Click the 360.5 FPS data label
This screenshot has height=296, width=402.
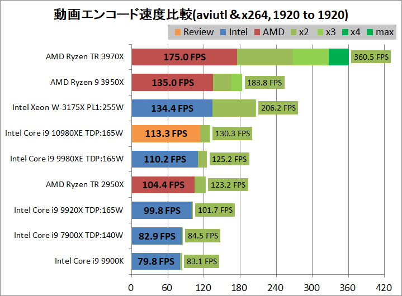tap(371, 57)
